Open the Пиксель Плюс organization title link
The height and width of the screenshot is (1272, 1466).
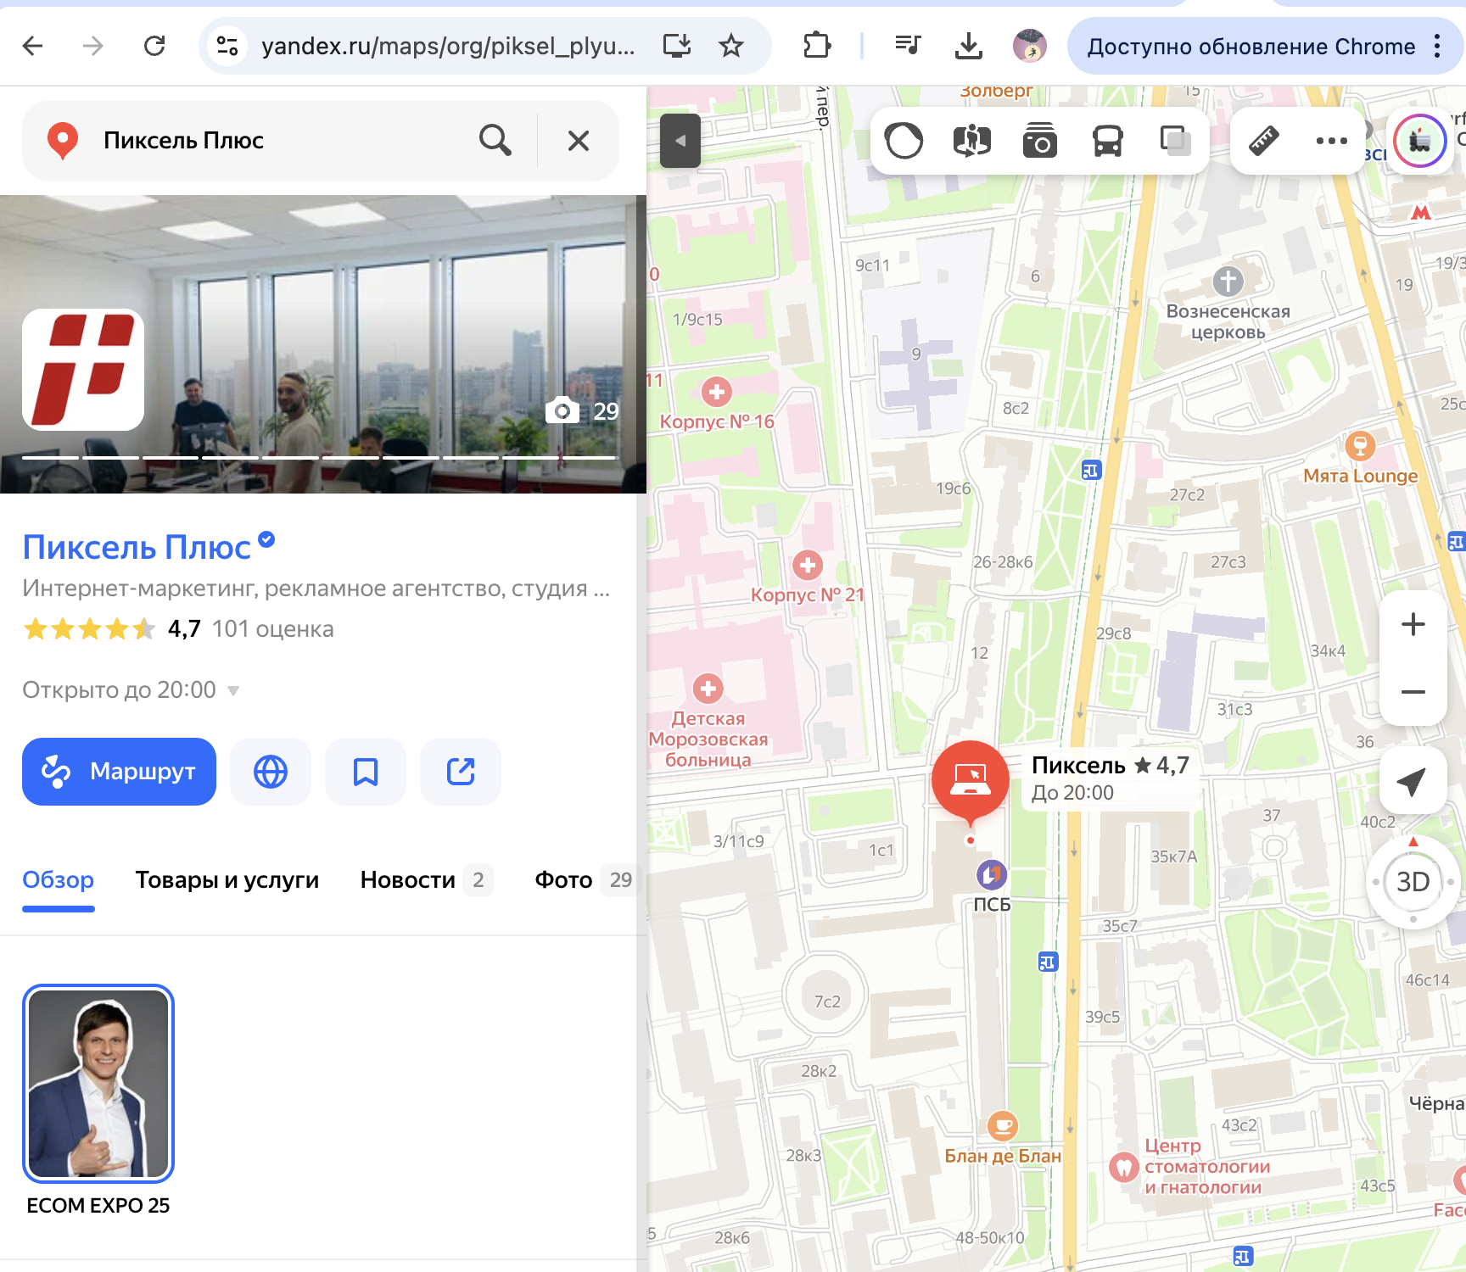click(x=137, y=548)
